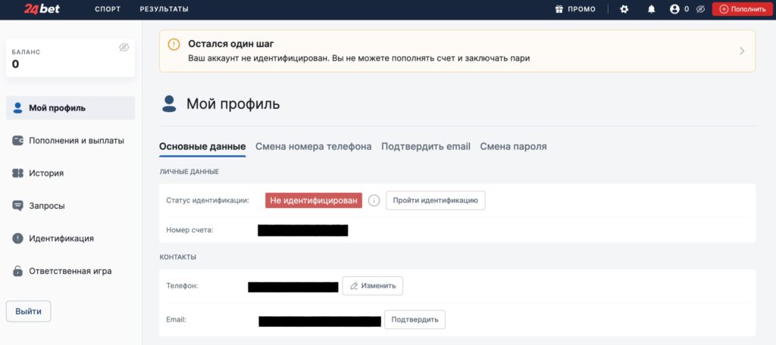Open settings gear in top bar
The height and width of the screenshot is (345, 776).
point(624,9)
